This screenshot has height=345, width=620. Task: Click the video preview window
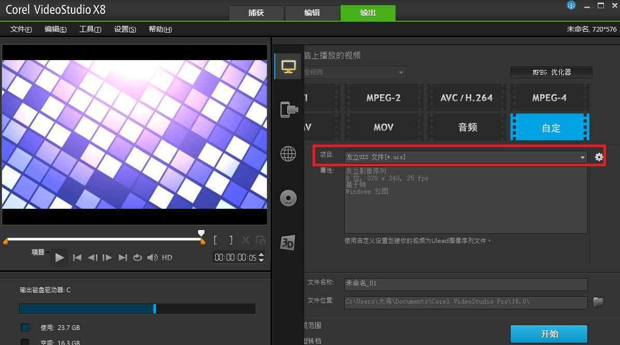[x=135, y=135]
